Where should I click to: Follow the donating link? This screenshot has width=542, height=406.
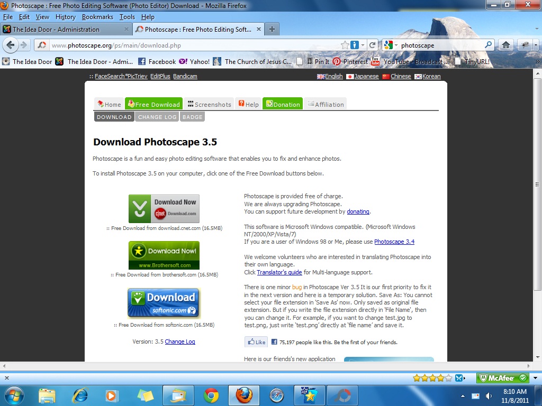(x=358, y=211)
